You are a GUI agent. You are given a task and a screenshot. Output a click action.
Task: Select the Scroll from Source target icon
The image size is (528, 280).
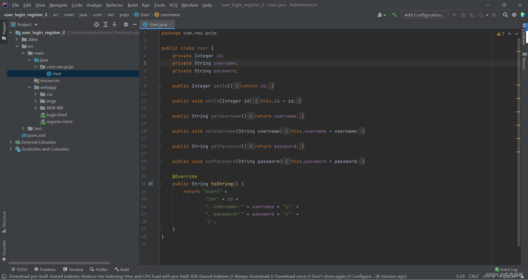point(97,24)
